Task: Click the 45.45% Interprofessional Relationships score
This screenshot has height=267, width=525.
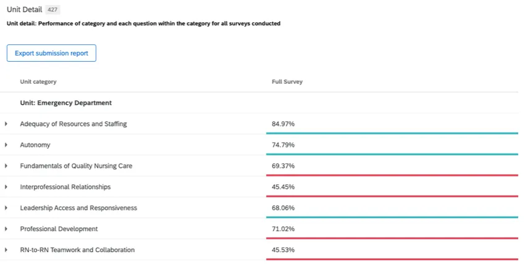Action: pyautogui.click(x=283, y=187)
